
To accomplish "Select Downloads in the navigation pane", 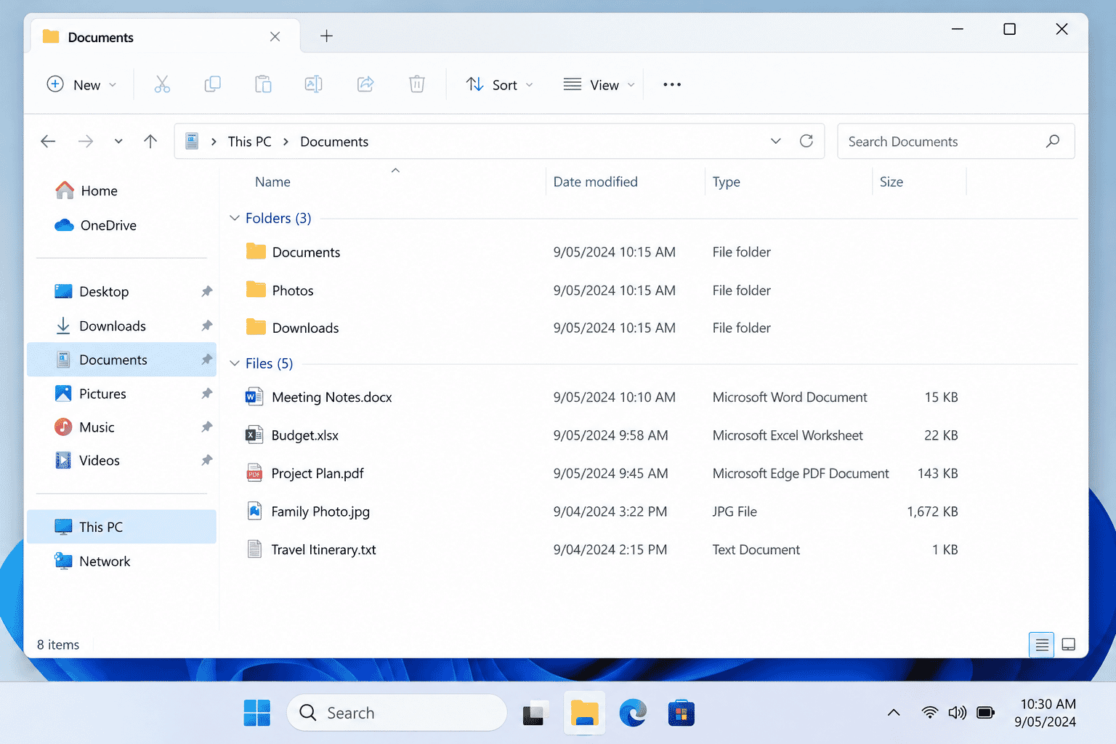I will pyautogui.click(x=122, y=325).
